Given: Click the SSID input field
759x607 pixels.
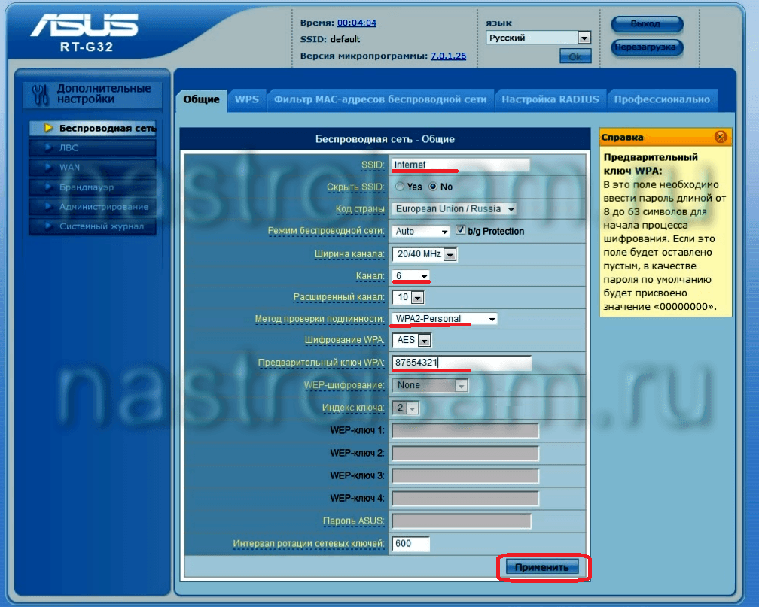Looking at the screenshot, I should pos(460,165).
